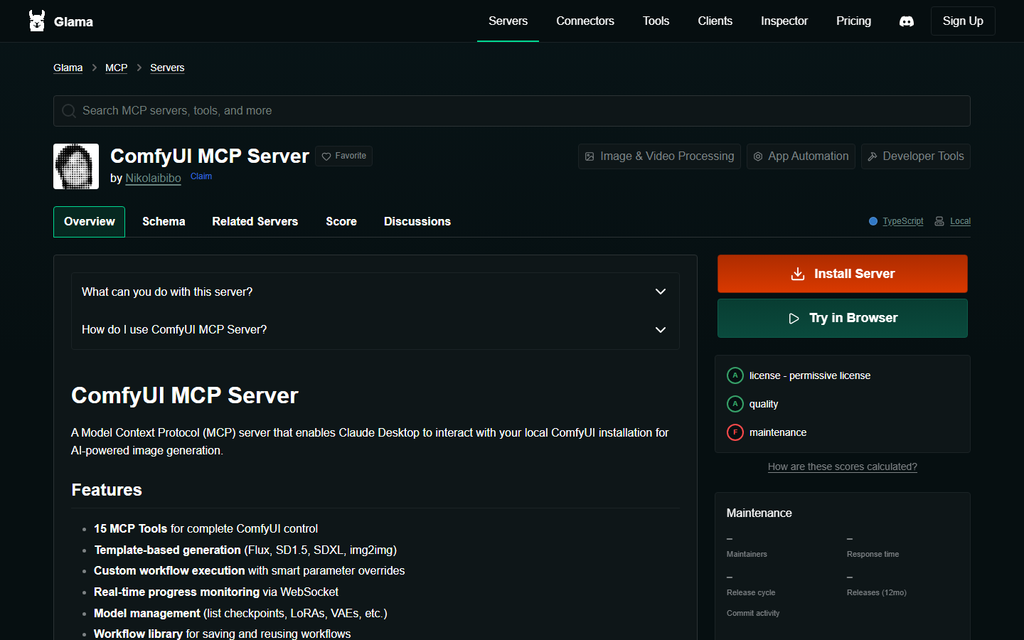
Task: Click the Glama brand name text
Action: (73, 22)
